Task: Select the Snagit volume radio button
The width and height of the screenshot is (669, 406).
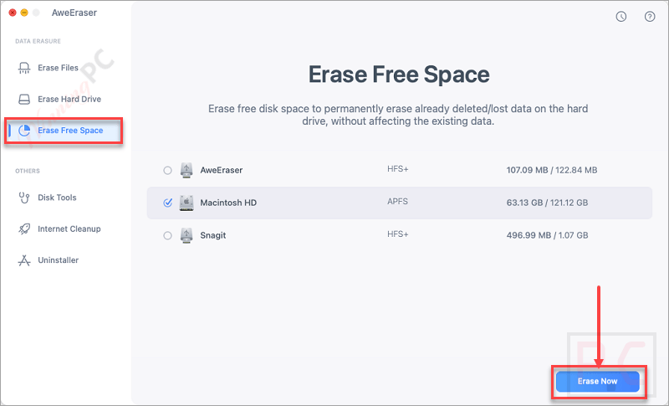Action: coord(168,236)
